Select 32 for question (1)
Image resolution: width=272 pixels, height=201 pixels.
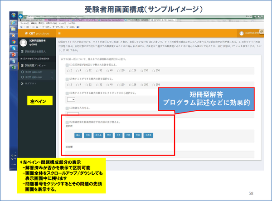point(97,71)
